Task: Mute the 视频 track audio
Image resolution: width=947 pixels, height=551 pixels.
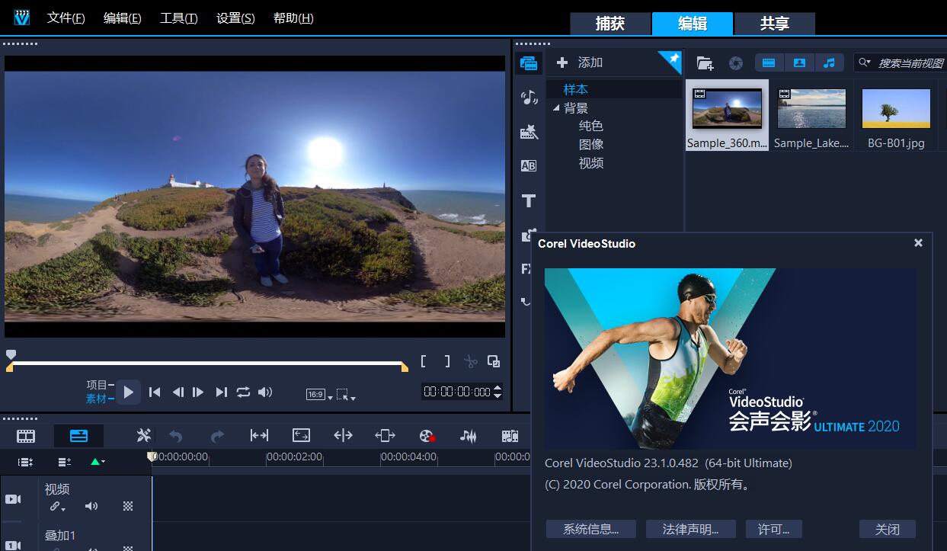Action: pos(91,506)
